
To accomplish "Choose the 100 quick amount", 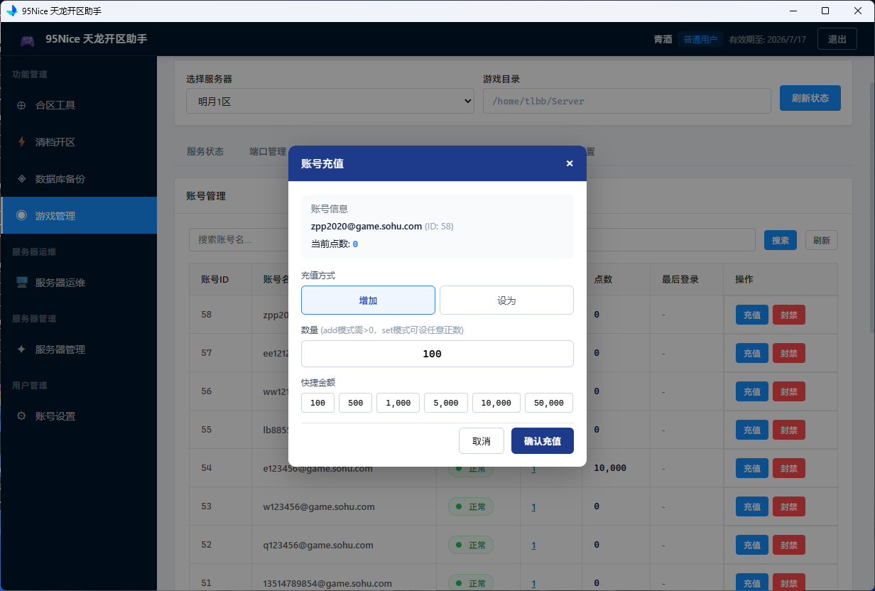I will [317, 403].
